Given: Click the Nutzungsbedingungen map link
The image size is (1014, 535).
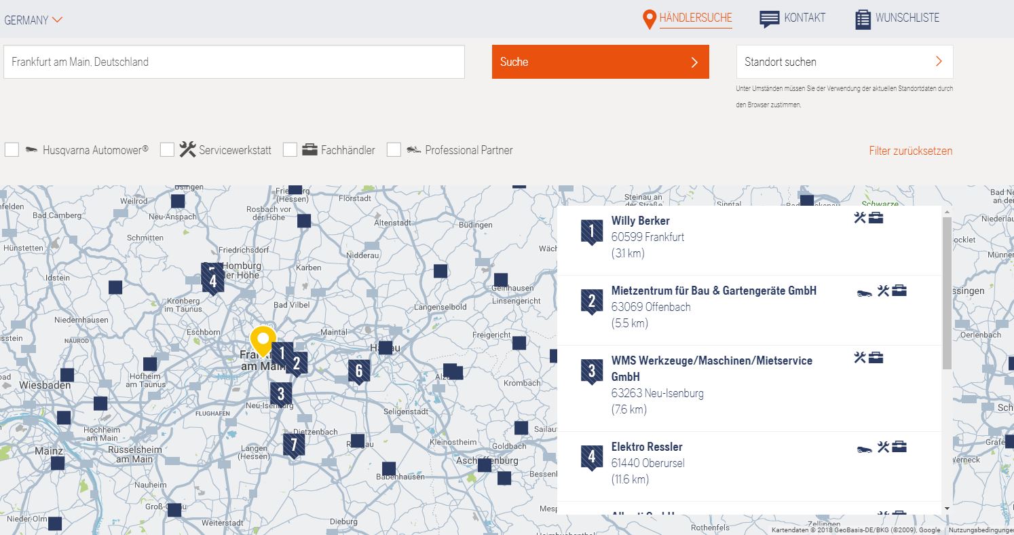Looking at the screenshot, I should (x=980, y=530).
